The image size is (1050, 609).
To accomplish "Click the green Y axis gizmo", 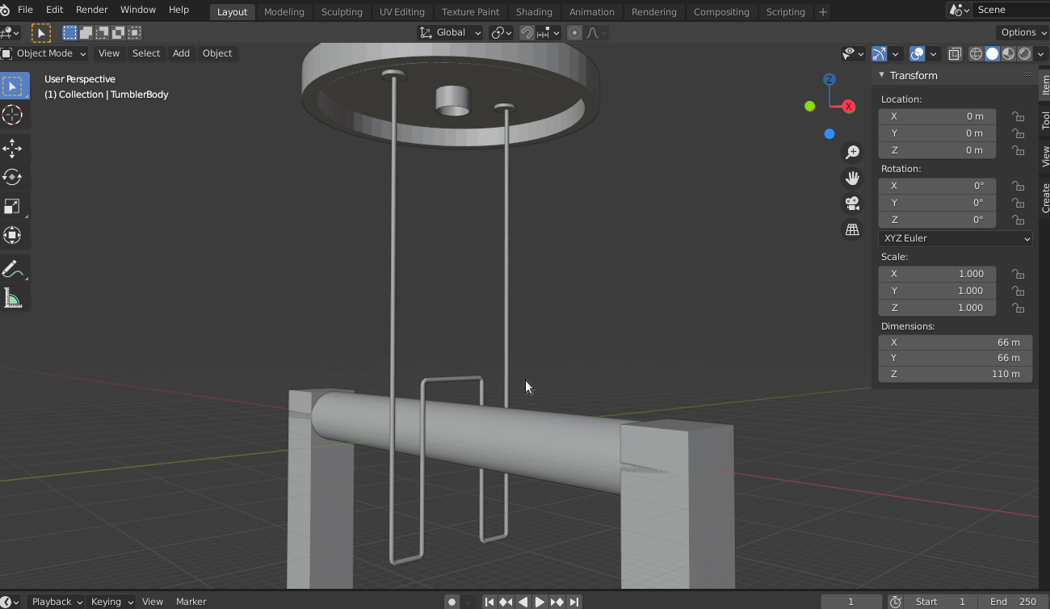I will click(x=810, y=106).
